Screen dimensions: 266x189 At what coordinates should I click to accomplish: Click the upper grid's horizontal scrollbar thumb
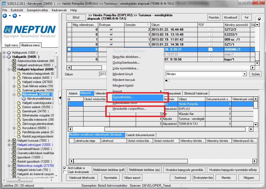point(86,68)
